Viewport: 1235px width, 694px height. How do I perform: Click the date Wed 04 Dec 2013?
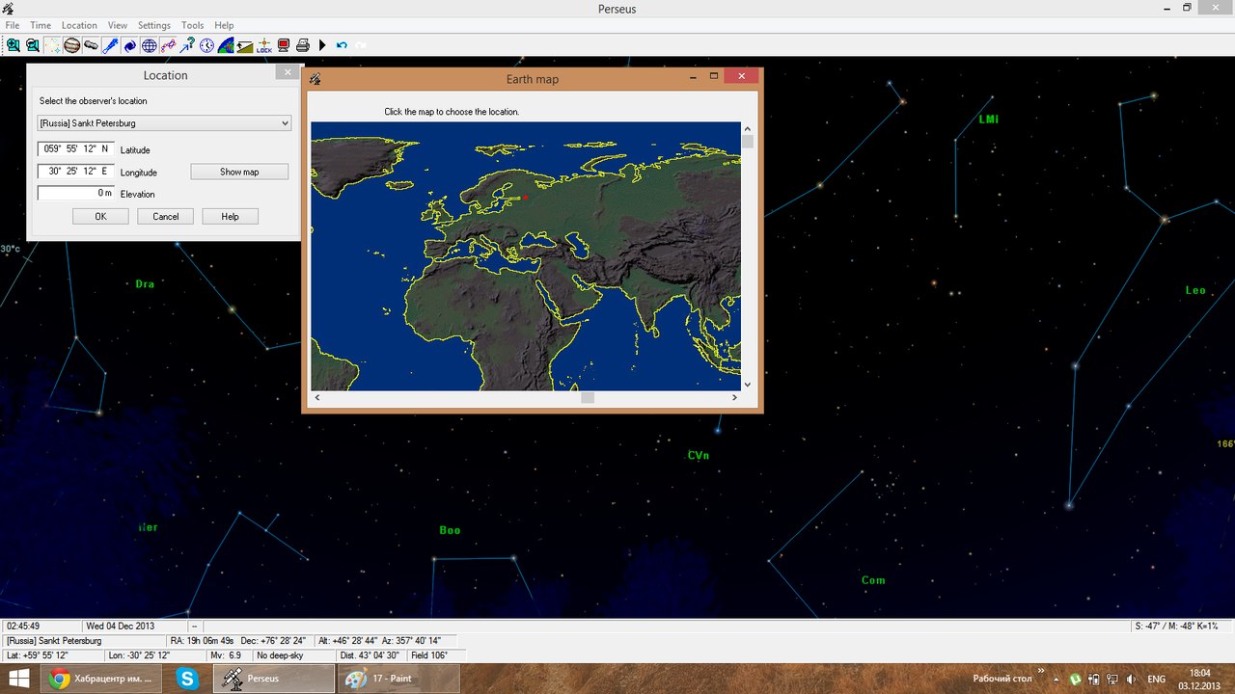(122, 626)
